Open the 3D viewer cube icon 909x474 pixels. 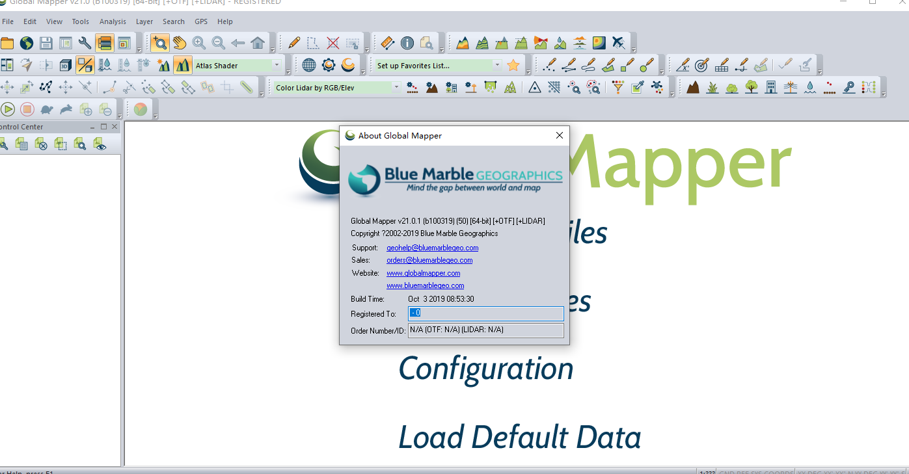(x=65, y=65)
